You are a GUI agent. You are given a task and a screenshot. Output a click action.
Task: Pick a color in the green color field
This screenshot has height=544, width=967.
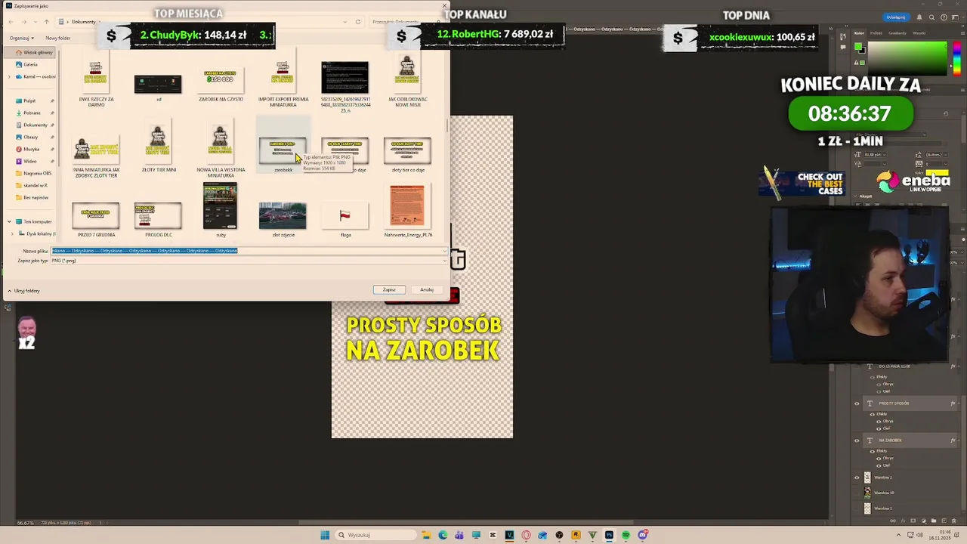coord(907,58)
